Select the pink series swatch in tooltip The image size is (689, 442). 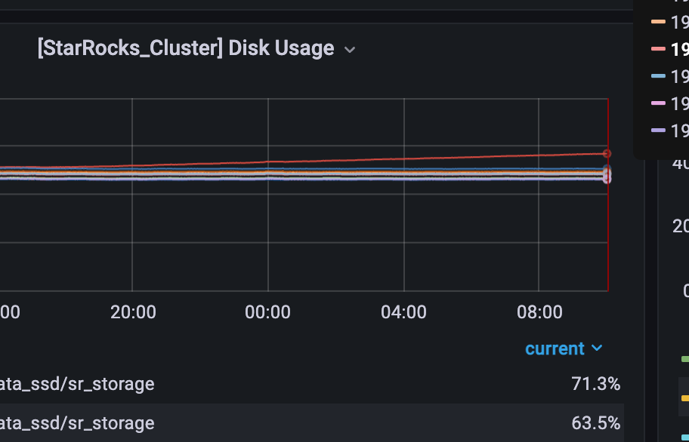coord(658,103)
